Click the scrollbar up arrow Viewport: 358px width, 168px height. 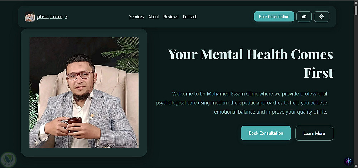point(356,2)
